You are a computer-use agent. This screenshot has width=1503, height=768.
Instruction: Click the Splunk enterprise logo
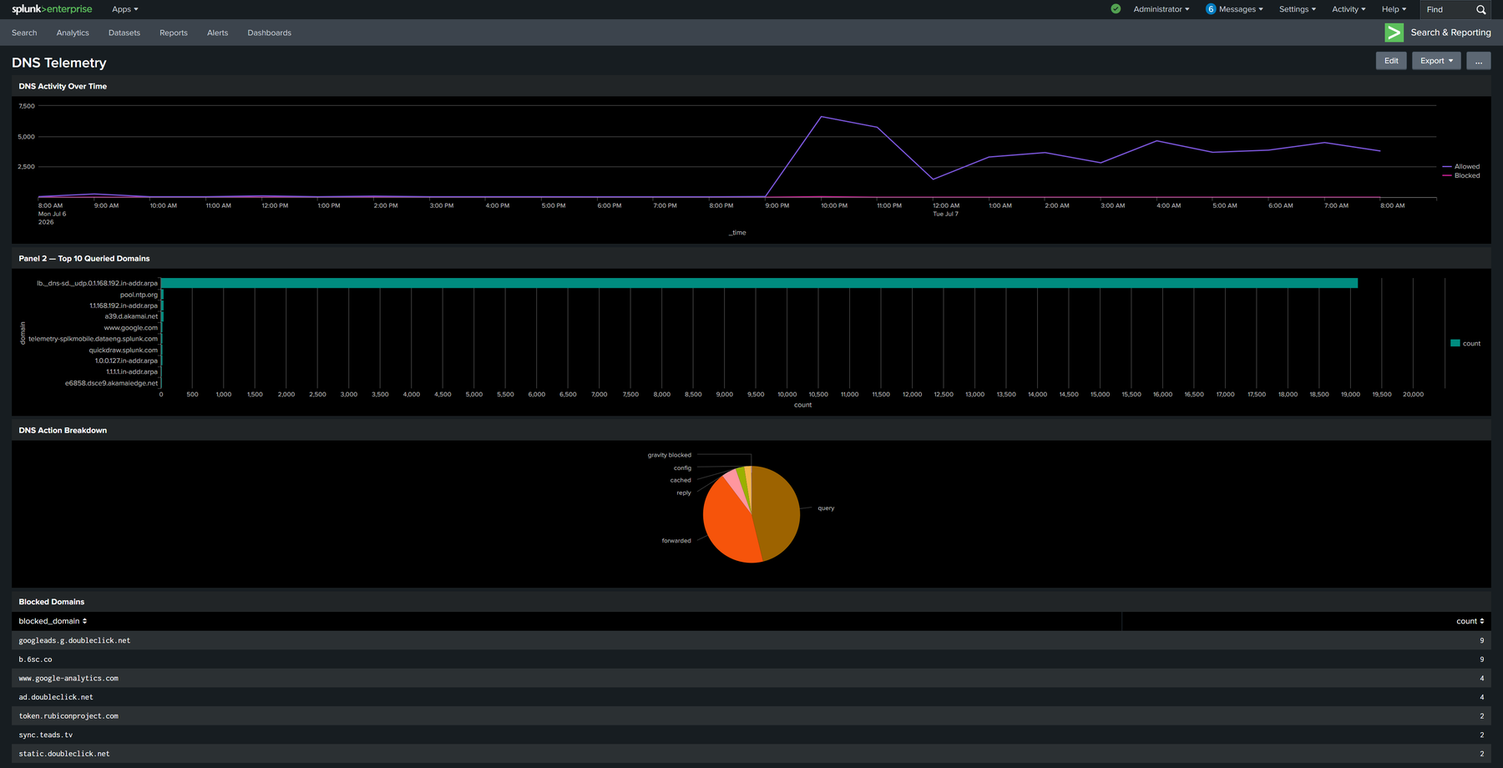click(x=52, y=9)
